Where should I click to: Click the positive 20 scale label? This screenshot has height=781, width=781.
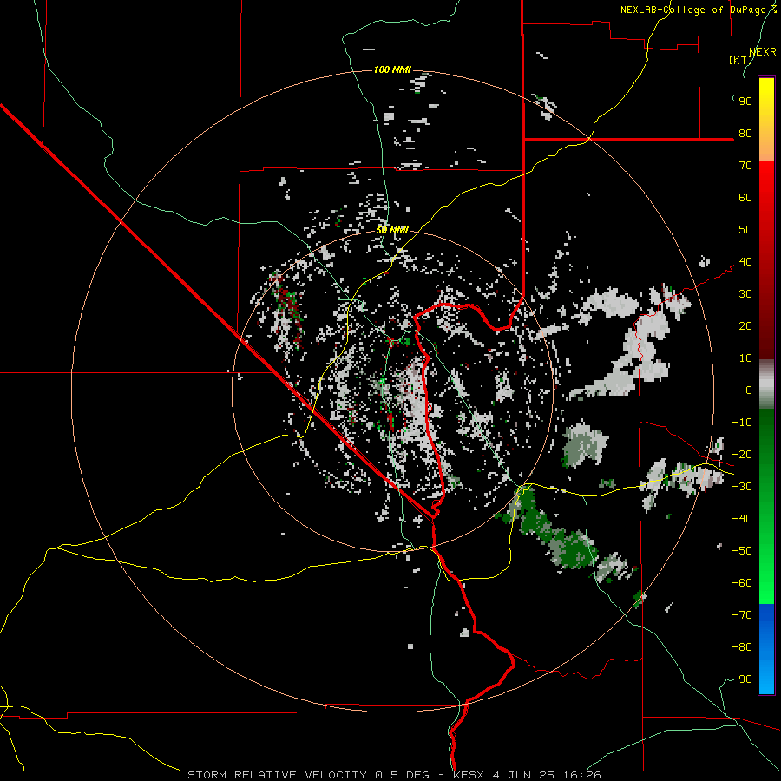(745, 326)
